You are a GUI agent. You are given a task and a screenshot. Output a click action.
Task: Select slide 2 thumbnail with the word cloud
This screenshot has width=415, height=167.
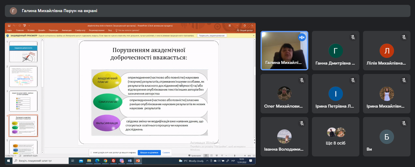coord(23,76)
